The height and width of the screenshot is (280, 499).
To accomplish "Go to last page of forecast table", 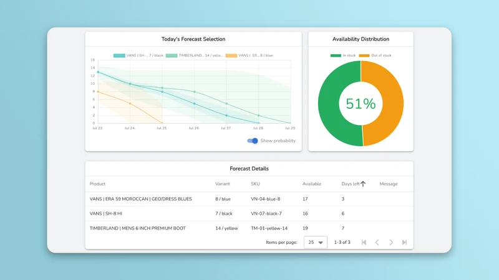I will 404,242.
